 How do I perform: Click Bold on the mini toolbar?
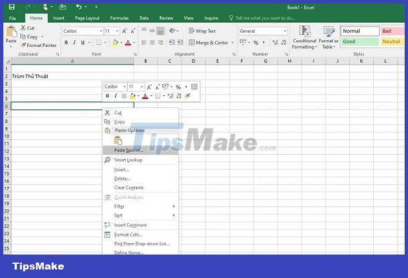pyautogui.click(x=107, y=96)
